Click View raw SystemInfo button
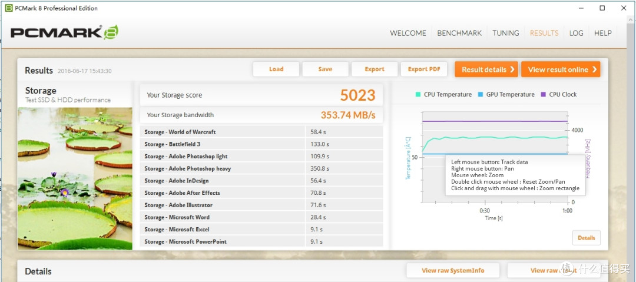636x282 pixels. [x=453, y=270]
